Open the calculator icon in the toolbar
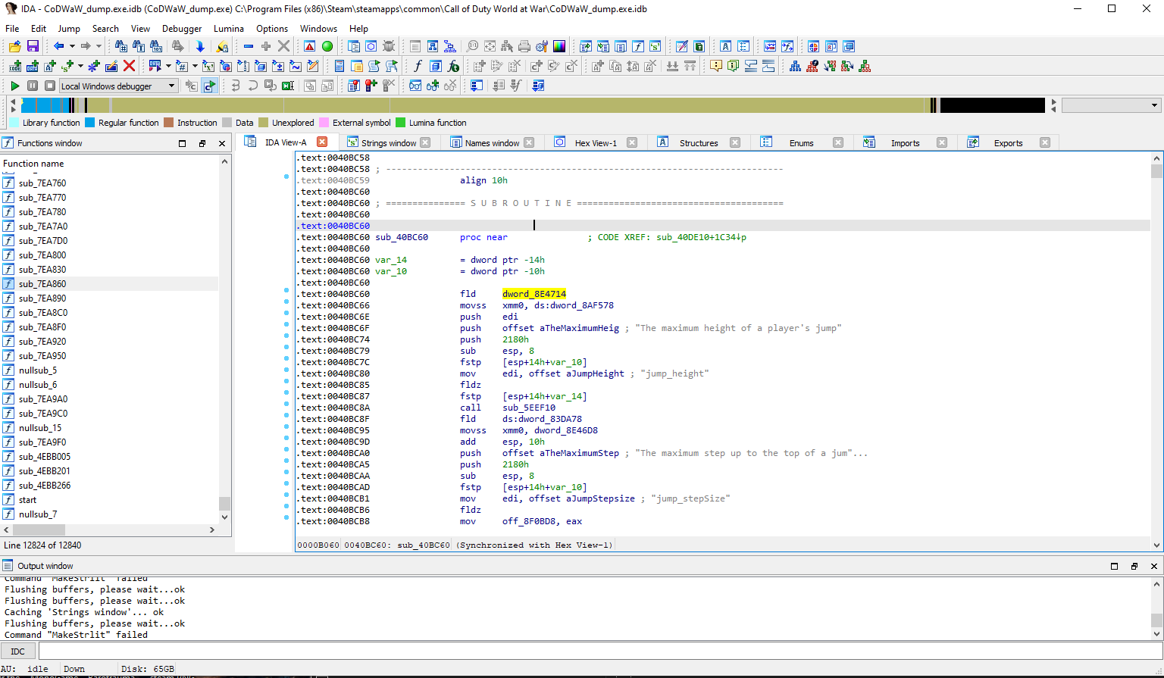 [339, 67]
